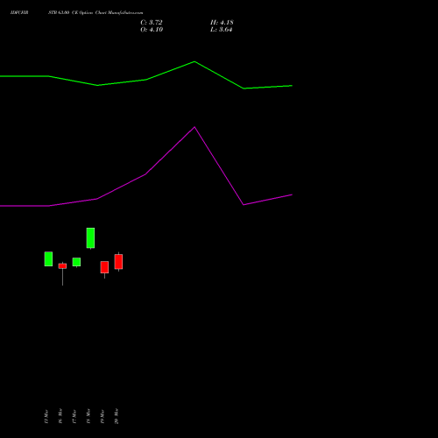The width and height of the screenshot is (438, 438).
Task: Click the close value C: 3.72
Action: point(152,23)
